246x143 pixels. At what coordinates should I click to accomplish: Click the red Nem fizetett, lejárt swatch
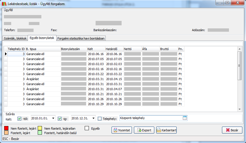[7, 129]
